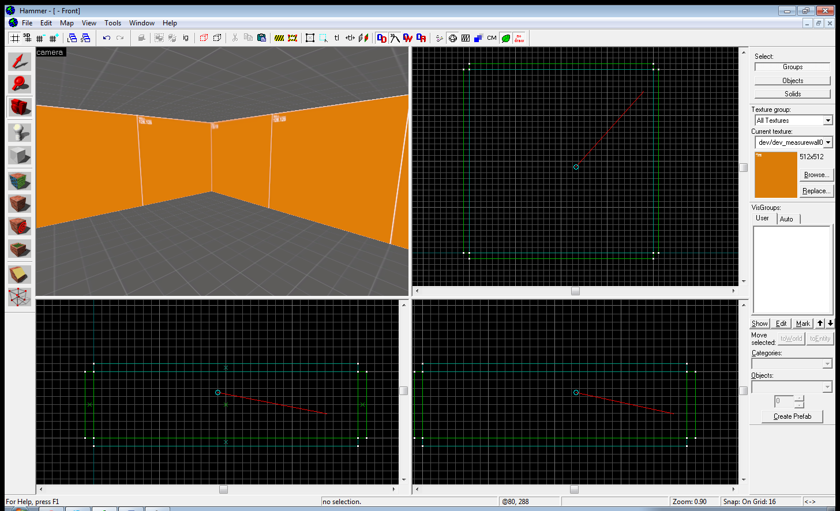Toggle Ignore Groups (ig) mode
The width and height of the screenshot is (840, 511).
(185, 38)
